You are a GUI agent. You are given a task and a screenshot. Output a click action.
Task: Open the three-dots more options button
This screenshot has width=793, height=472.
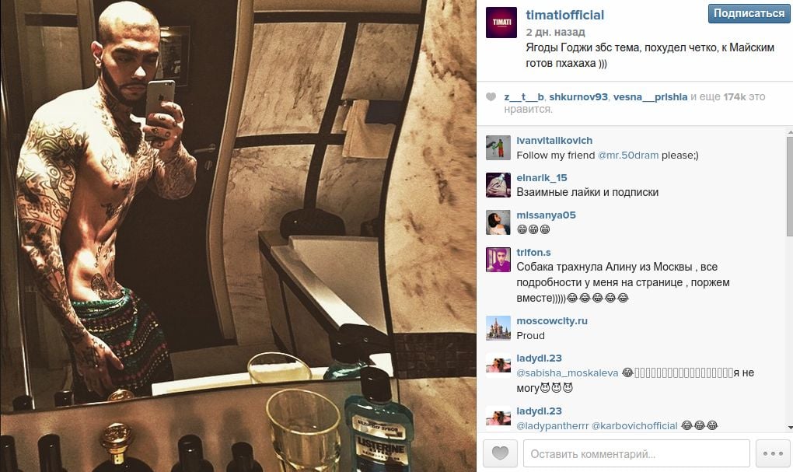pos(773,453)
